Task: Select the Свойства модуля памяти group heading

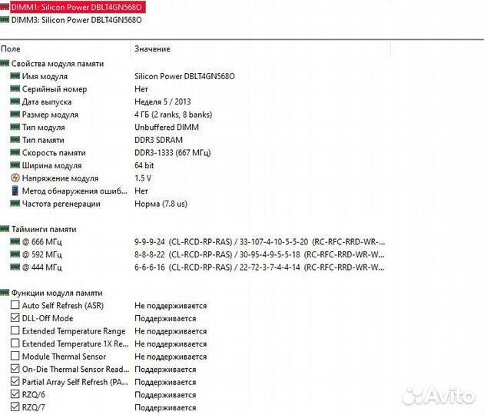Action: click(x=58, y=64)
